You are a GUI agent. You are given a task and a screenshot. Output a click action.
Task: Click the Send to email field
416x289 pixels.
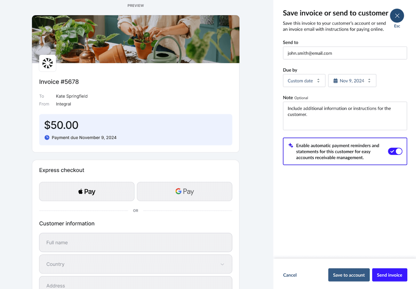(345, 53)
